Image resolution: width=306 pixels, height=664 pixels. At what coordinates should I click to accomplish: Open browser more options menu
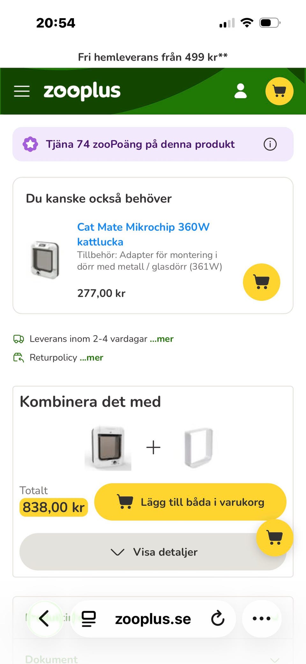point(261,618)
